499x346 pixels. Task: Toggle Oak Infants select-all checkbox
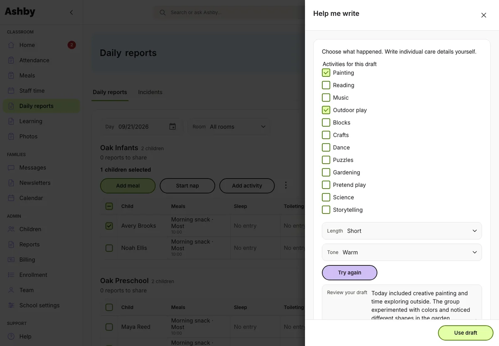click(109, 206)
